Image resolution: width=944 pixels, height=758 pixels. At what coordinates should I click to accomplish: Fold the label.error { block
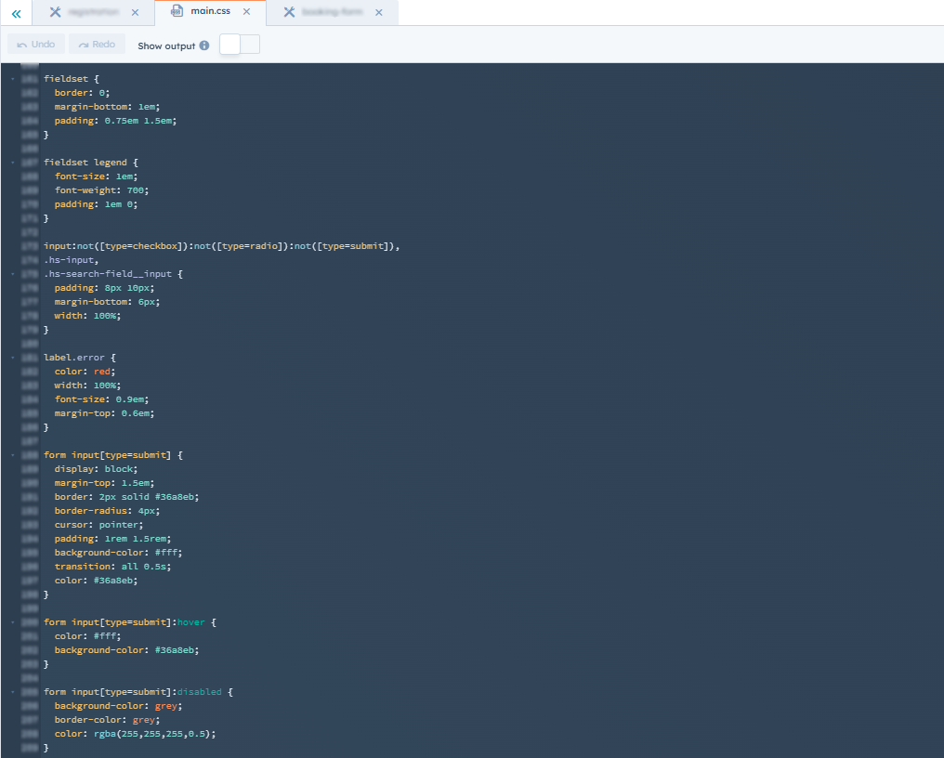click(x=13, y=358)
